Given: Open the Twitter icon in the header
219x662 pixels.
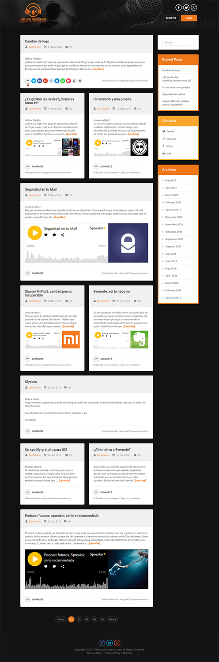Looking at the screenshot, I should tap(186, 8).
